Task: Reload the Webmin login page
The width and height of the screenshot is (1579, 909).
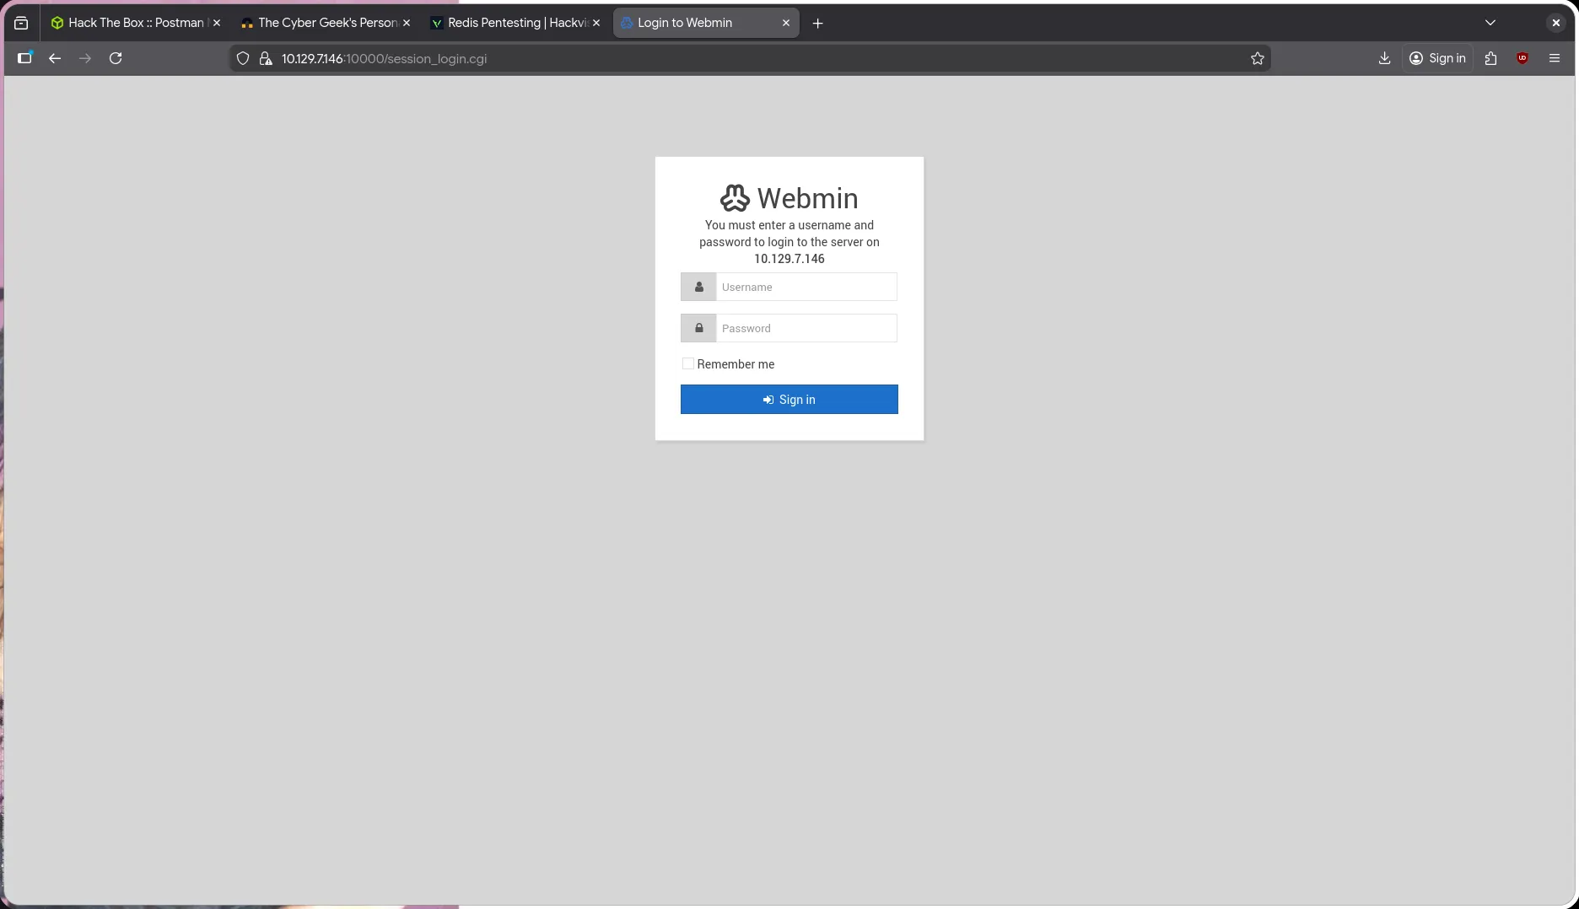Action: (116, 58)
